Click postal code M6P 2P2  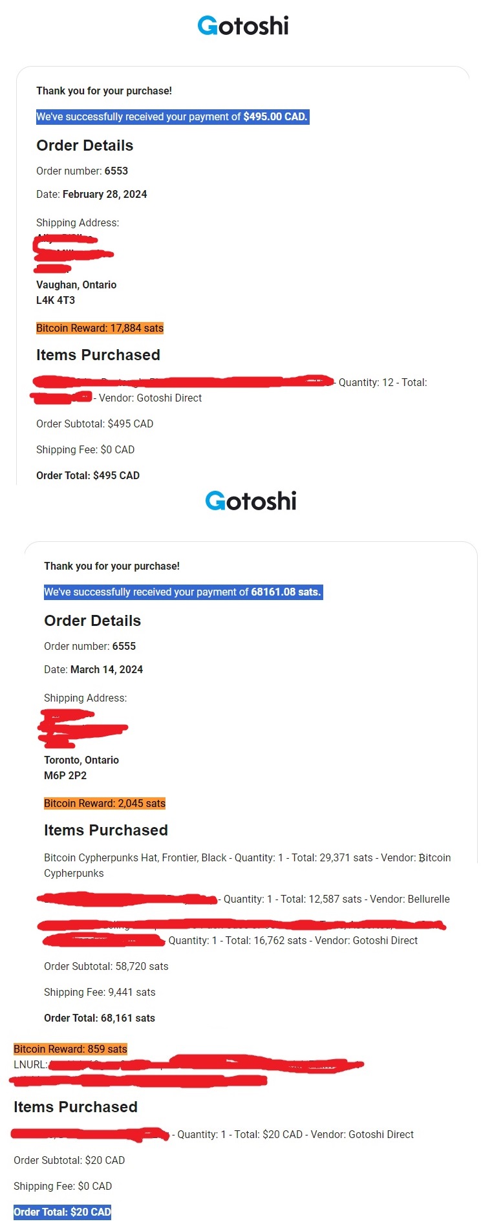click(x=65, y=776)
